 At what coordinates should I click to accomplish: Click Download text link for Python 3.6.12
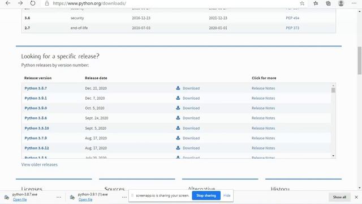[x=191, y=148]
